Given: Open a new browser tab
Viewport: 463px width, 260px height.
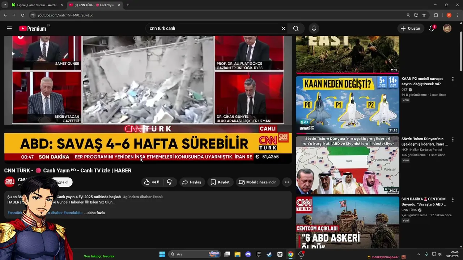Looking at the screenshot, I should (128, 5).
